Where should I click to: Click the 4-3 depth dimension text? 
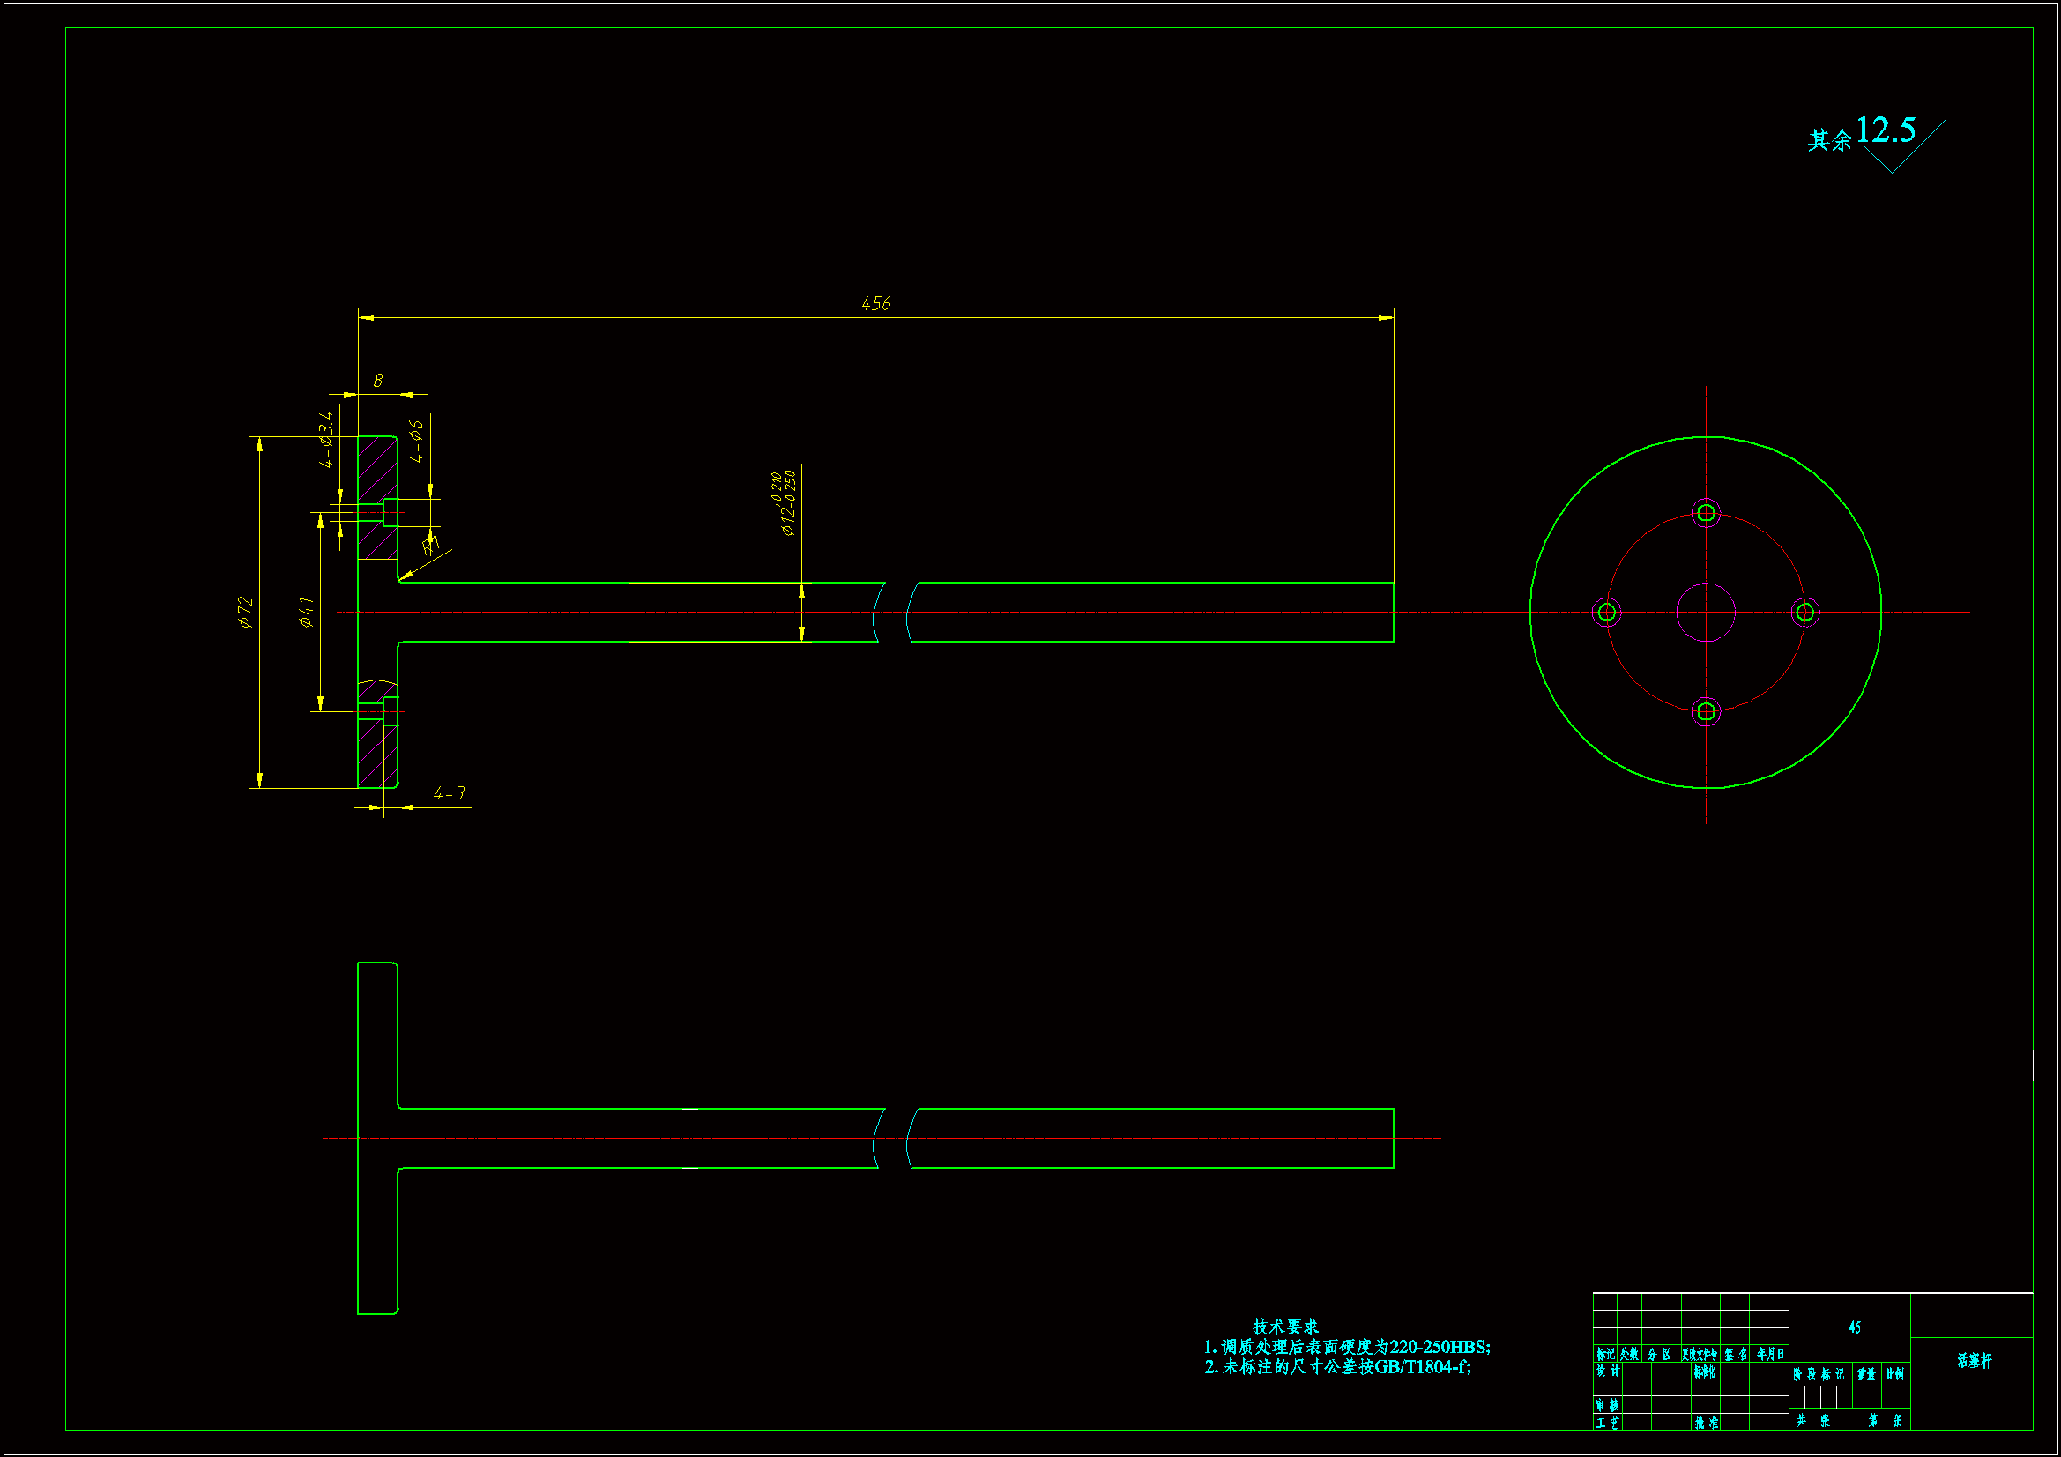coord(449,793)
